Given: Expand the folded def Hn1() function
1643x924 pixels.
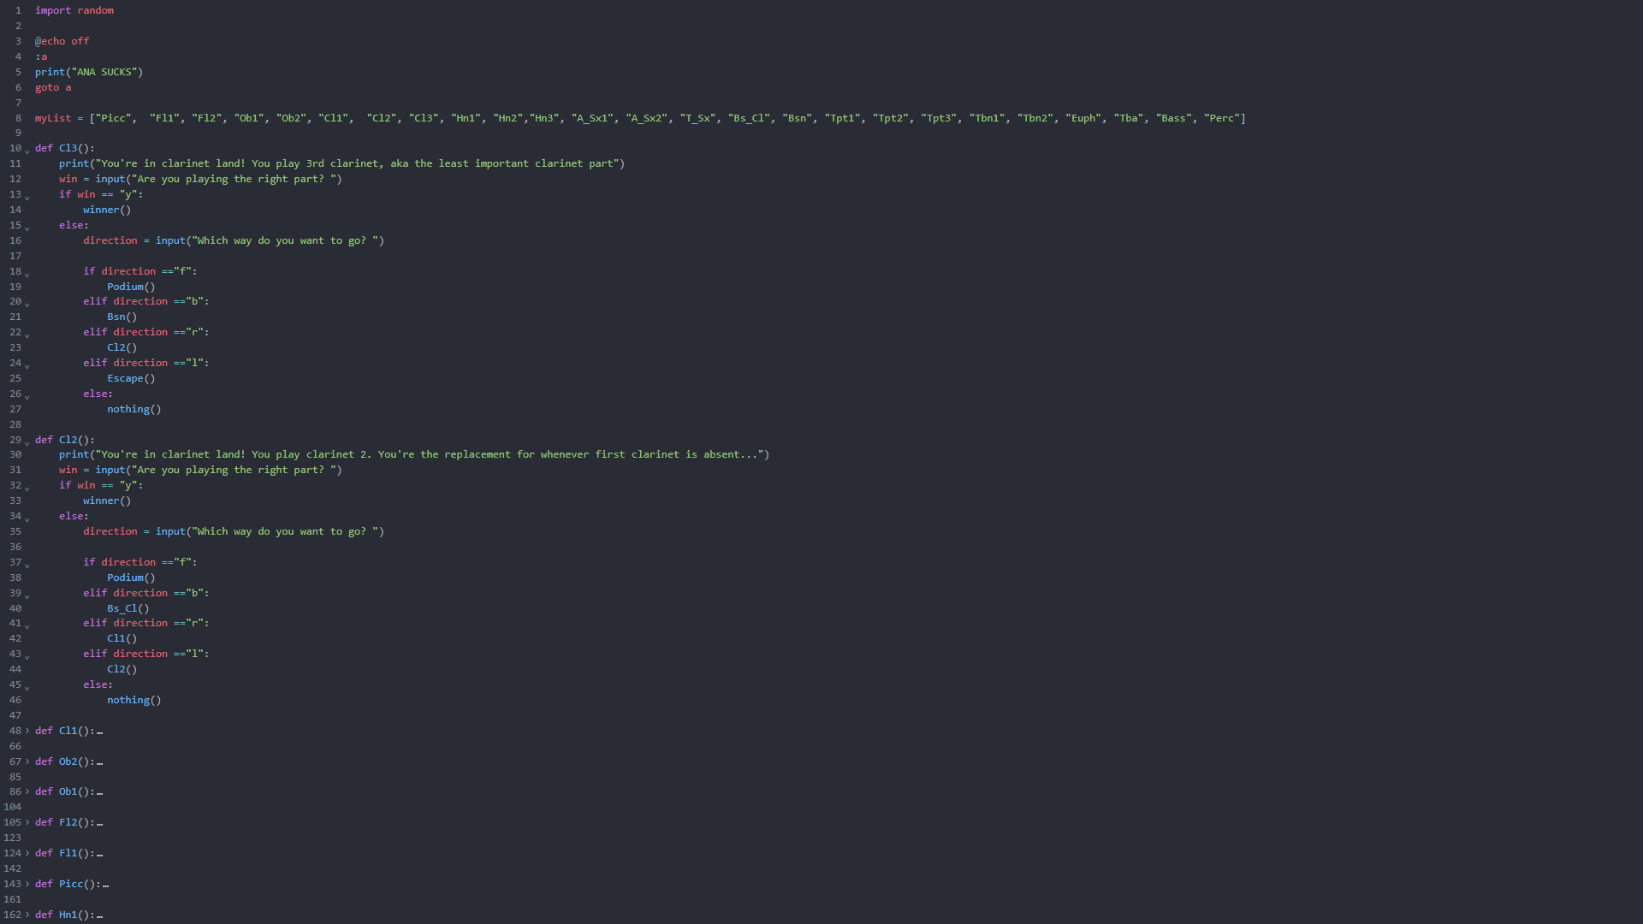Looking at the screenshot, I should pos(27,915).
